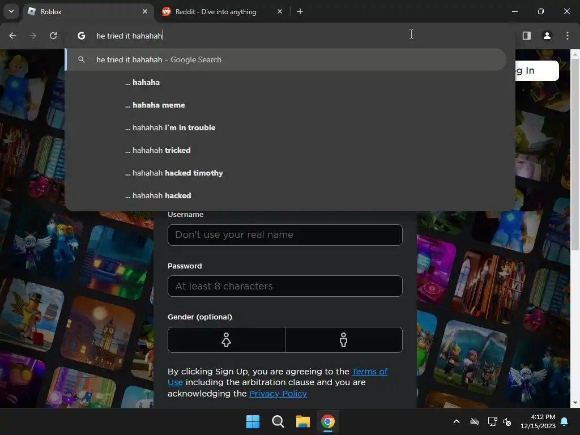580x435 pixels.
Task: Choose the 'hahahah tricked' suggestion
Action: (285, 150)
